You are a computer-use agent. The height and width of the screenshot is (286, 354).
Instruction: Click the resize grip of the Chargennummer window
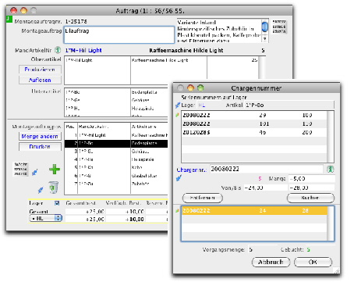(337, 271)
